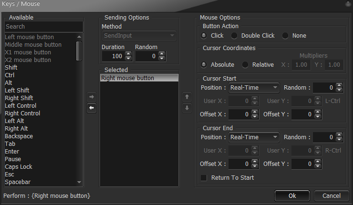Viewport: 353px width, 205px height.
Task: Decrease Sending Options Random value spinner
Action: tap(162, 59)
